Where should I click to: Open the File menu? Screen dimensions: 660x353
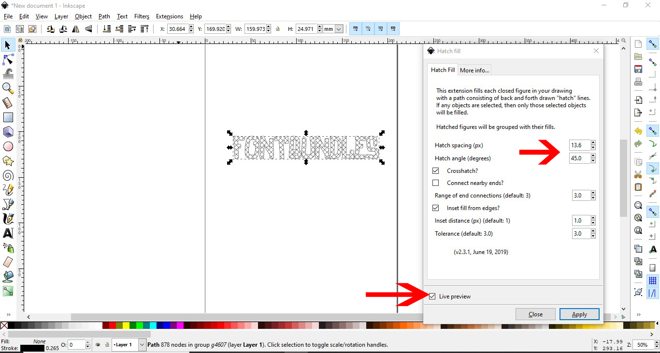click(8, 16)
